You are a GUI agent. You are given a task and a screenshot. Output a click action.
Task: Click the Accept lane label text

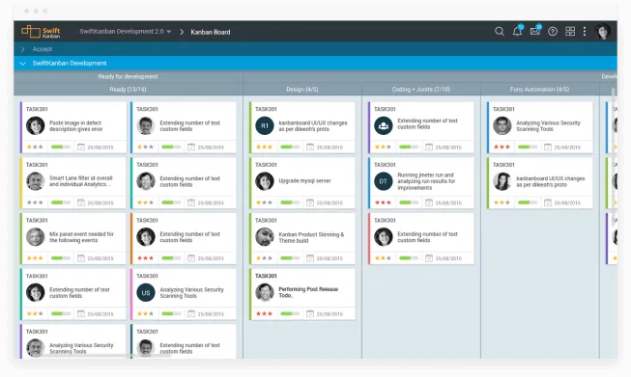(43, 49)
